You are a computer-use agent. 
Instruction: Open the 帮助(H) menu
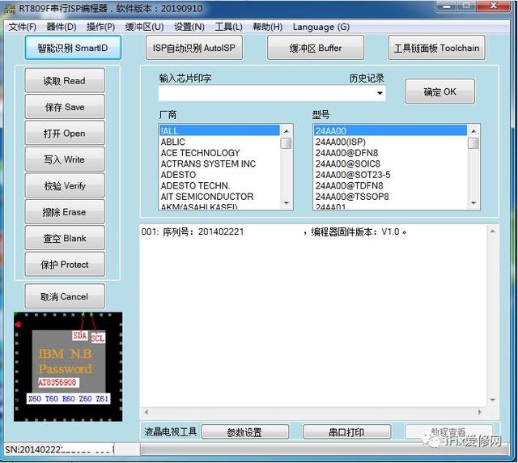pos(268,27)
